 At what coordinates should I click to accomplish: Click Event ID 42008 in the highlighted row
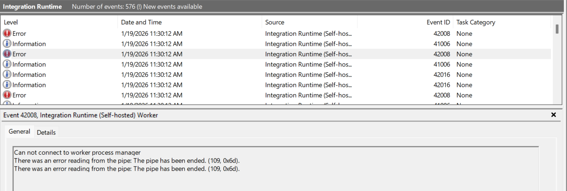coord(442,54)
